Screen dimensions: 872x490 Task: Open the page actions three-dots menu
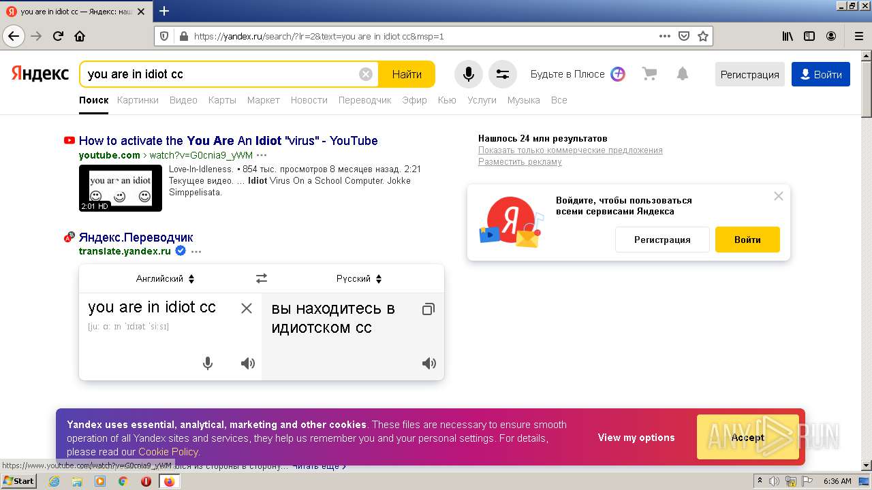coord(665,36)
